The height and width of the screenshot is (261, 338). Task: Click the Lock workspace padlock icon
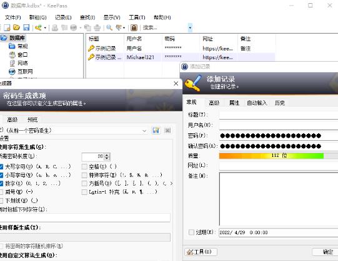[x=134, y=27]
